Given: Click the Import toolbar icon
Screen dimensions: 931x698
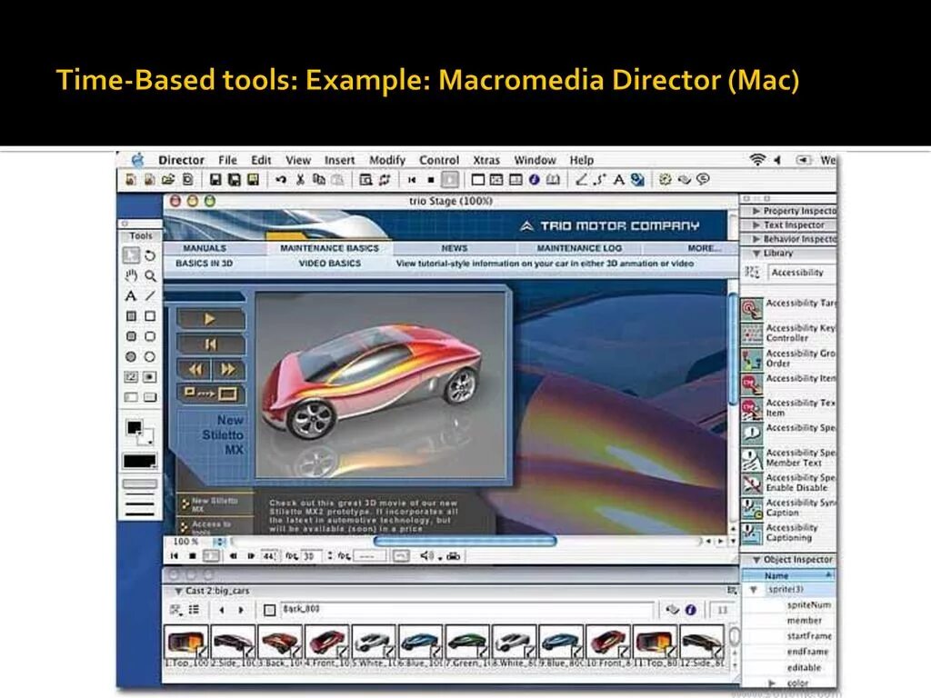Looking at the screenshot, I should [187, 179].
